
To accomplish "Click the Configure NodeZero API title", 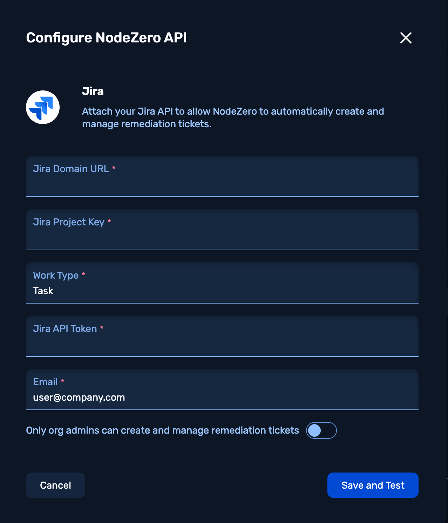I will (x=106, y=38).
